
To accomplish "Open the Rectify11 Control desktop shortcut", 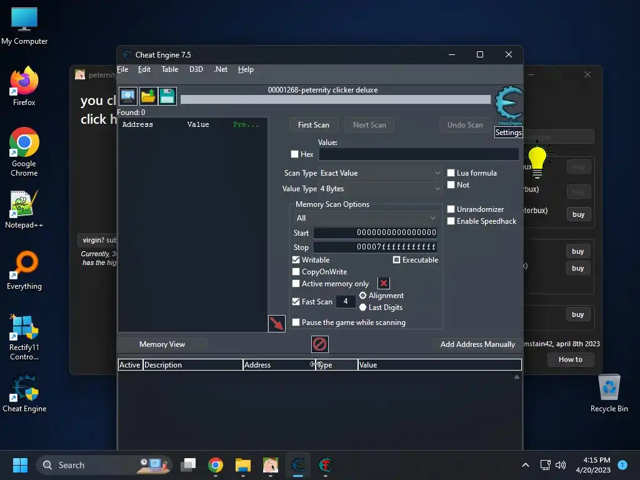I will [24, 337].
